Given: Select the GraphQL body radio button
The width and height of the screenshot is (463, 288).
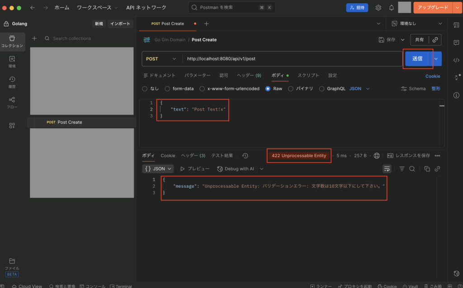Looking at the screenshot, I should [x=322, y=89].
